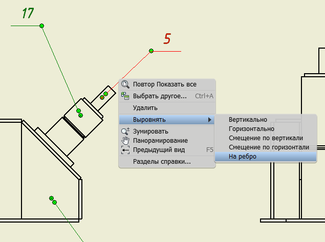325x242 pixels.
Task: Click the 'Выбрать другое' selection icon
Action: [x=125, y=96]
